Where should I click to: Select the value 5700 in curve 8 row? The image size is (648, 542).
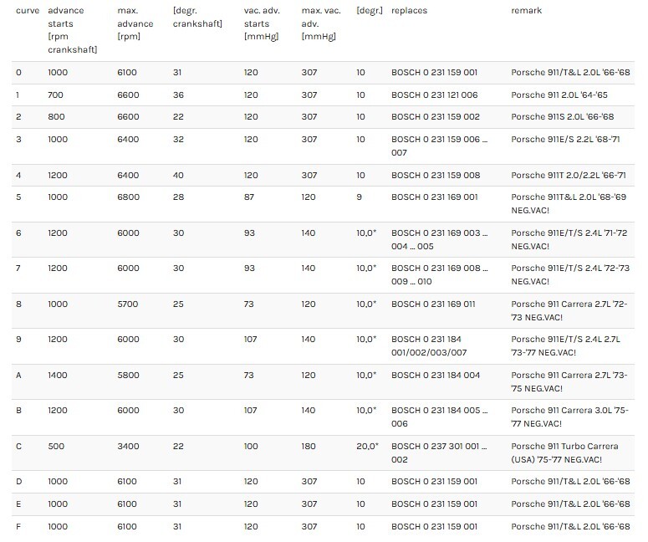click(x=128, y=304)
